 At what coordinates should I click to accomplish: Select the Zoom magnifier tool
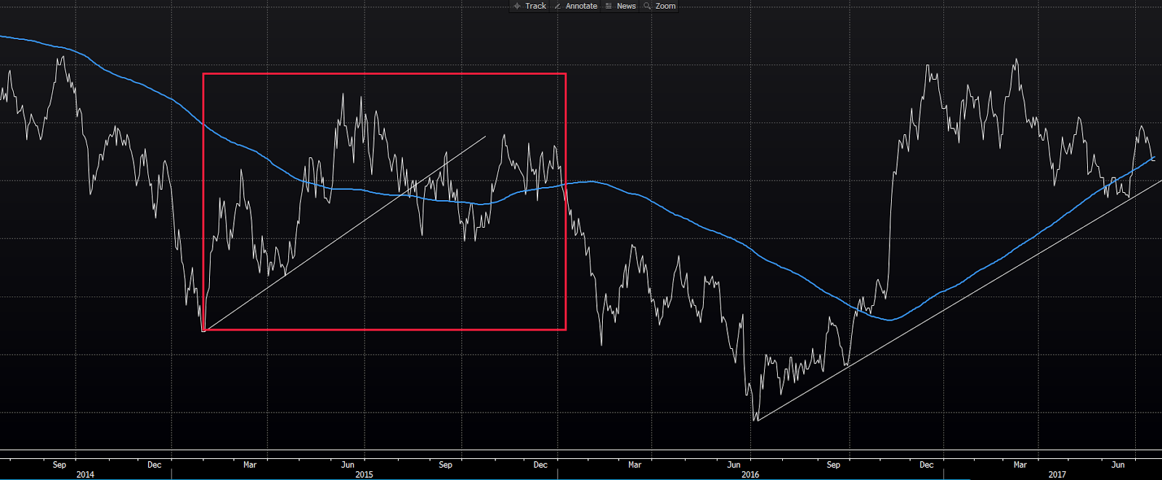pos(659,6)
